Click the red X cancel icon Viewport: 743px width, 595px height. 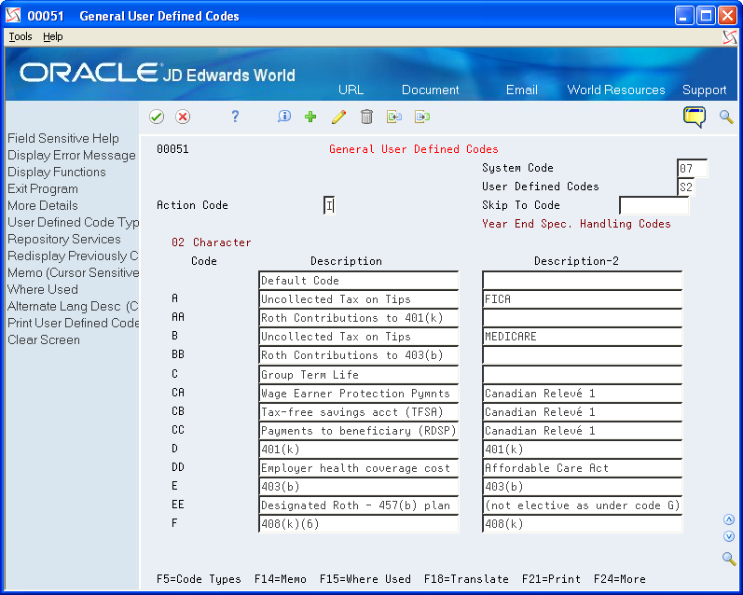pos(183,117)
